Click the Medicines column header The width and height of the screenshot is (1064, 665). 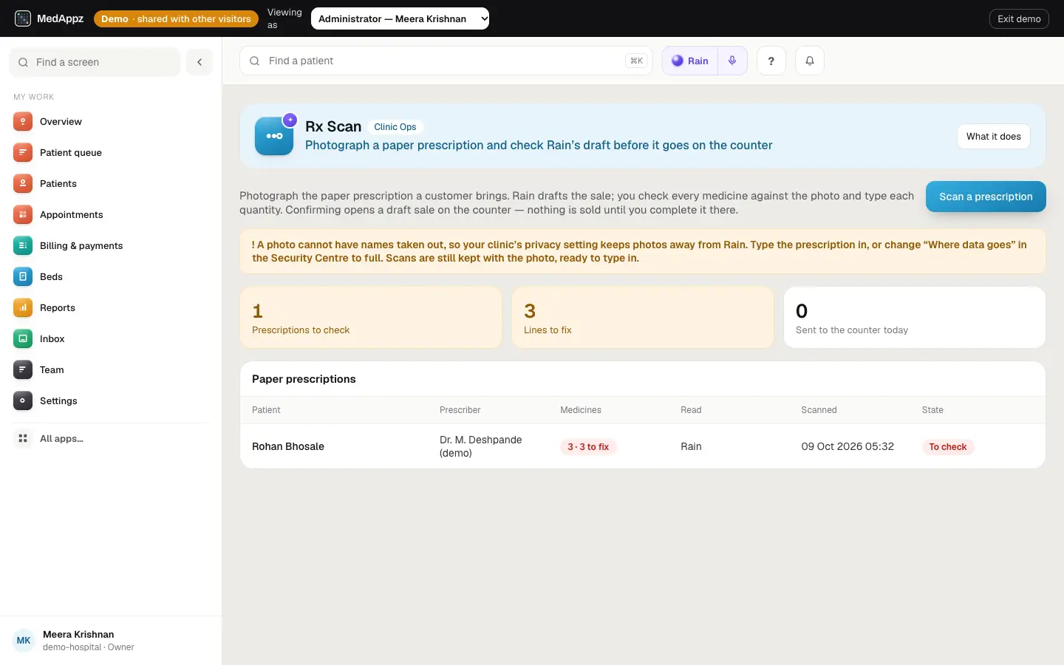pos(581,410)
